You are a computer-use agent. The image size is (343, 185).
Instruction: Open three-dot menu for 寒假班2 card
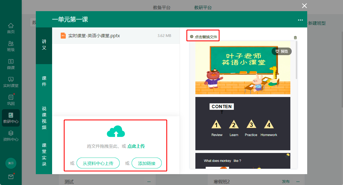298,181
